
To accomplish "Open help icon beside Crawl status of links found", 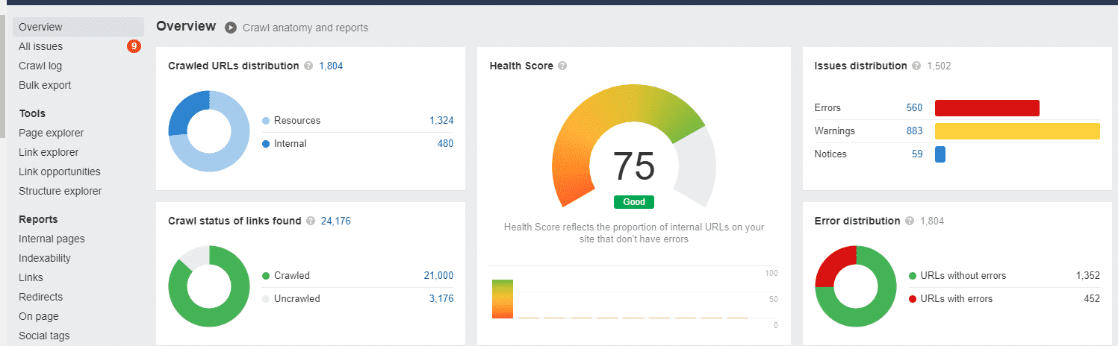I will tap(311, 221).
